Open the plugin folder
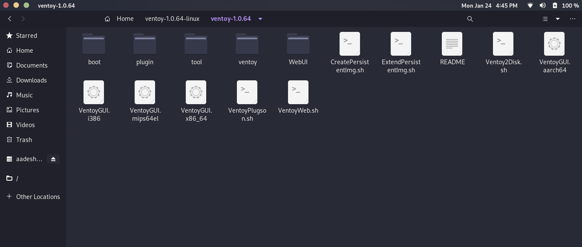 click(x=145, y=44)
